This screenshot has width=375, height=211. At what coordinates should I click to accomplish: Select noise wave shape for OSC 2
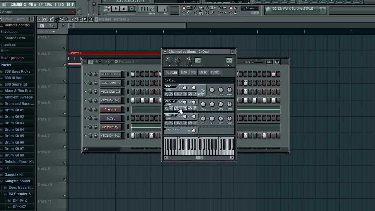tap(190, 109)
